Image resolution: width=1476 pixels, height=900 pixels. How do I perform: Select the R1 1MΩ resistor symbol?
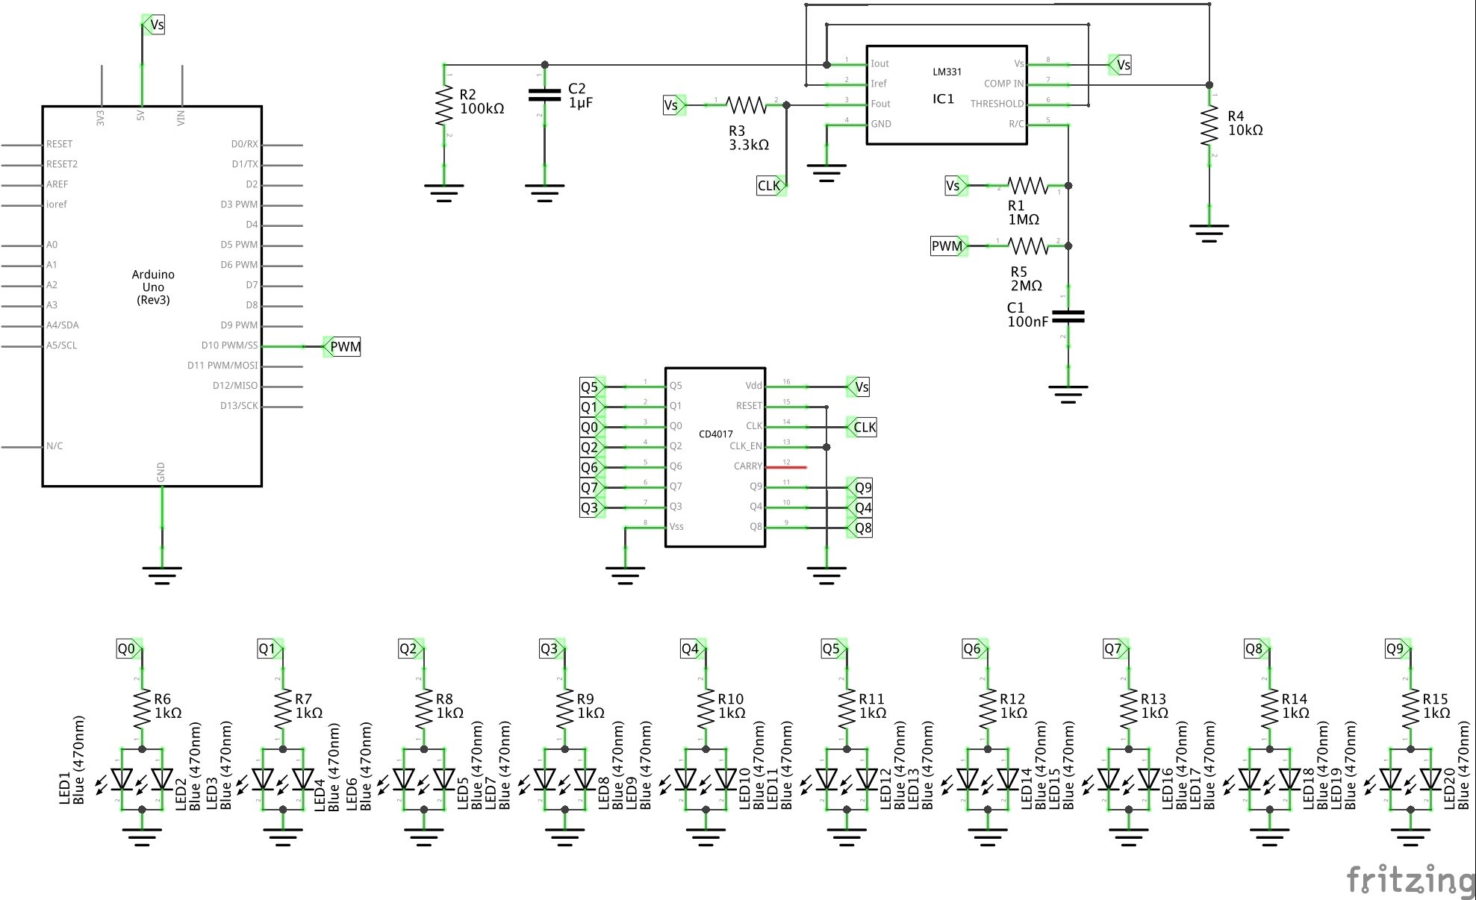[1028, 185]
